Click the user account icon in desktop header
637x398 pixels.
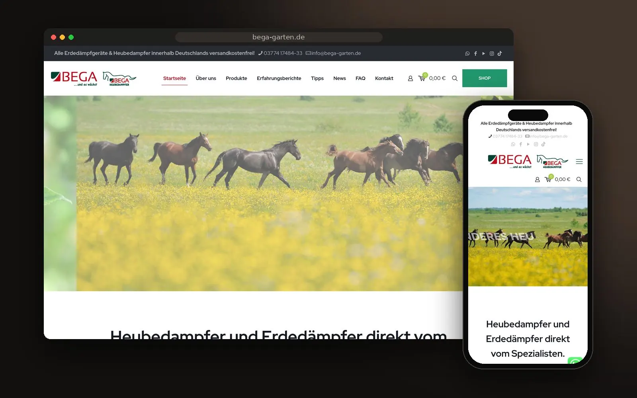tap(410, 78)
